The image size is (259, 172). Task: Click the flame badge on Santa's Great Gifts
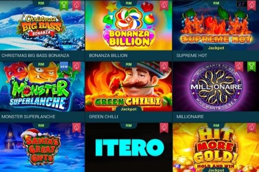click(77, 128)
